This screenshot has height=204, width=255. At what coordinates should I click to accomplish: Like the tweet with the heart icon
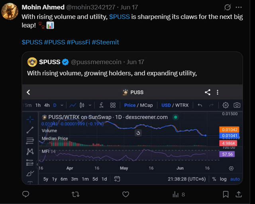[126, 194]
